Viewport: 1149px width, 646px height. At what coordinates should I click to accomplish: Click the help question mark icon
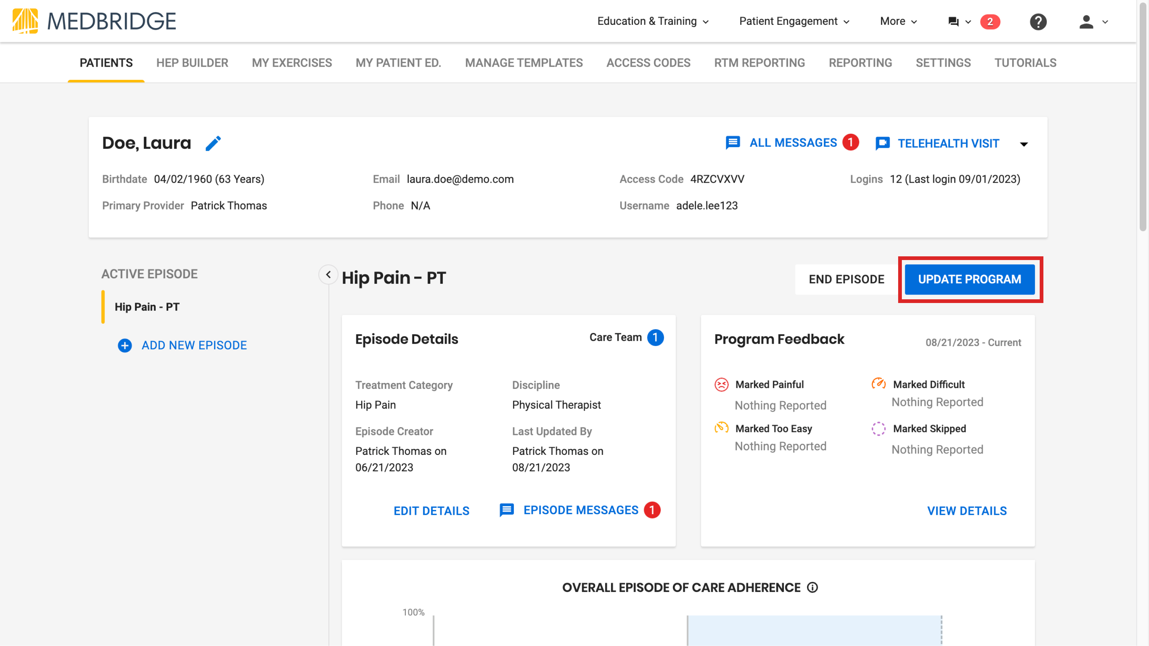click(x=1038, y=21)
